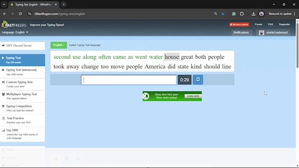Click the Typing Test play icon
This screenshot has width=299, height=168.
[3, 57]
